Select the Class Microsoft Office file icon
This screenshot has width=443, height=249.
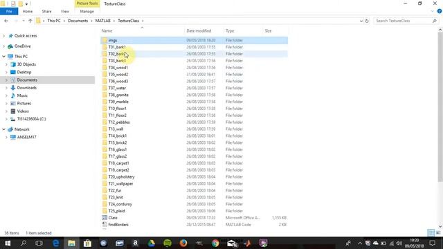pyautogui.click(x=105, y=218)
